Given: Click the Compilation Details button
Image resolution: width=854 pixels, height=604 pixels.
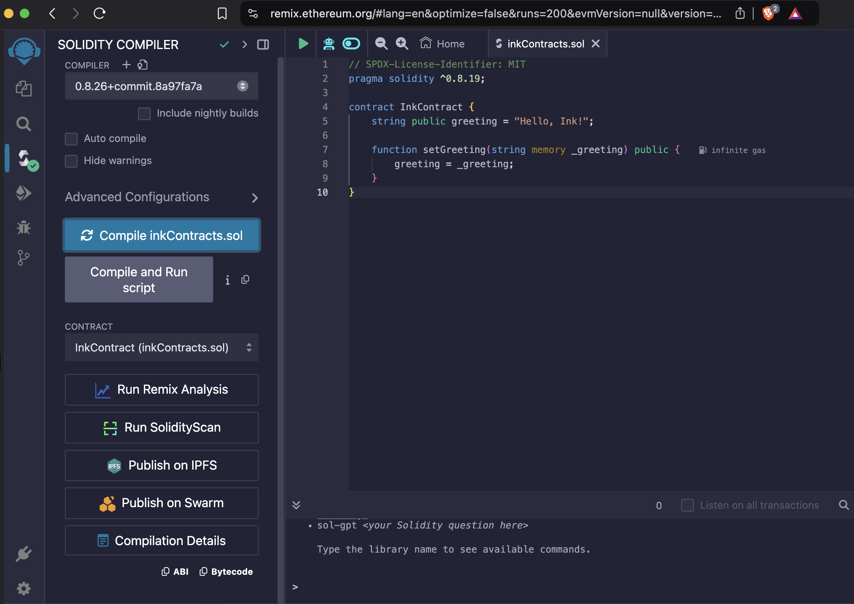Looking at the screenshot, I should click(162, 541).
